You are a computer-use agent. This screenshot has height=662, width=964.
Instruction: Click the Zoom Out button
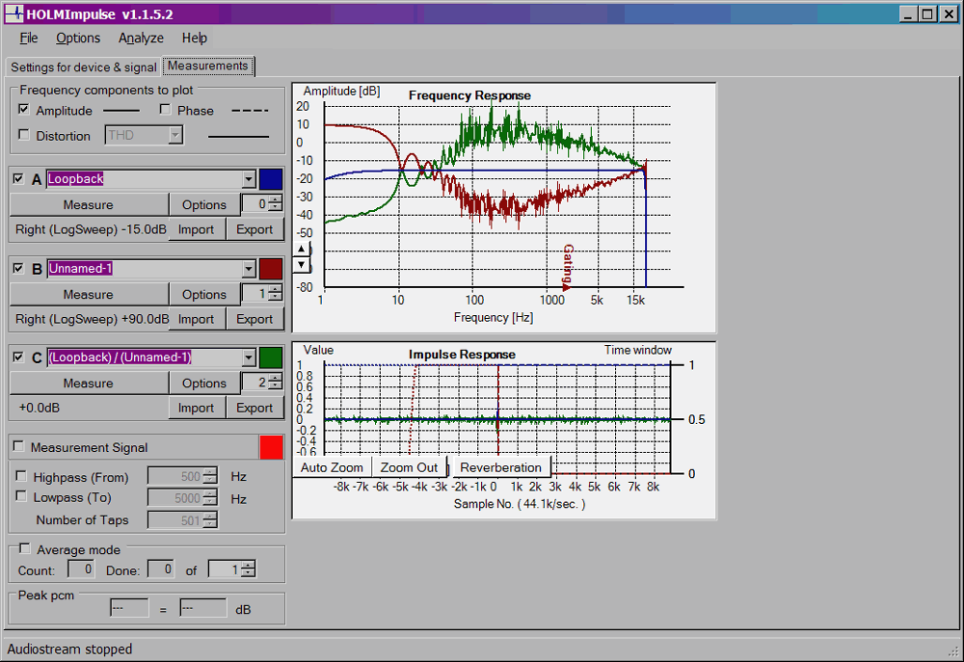point(409,467)
